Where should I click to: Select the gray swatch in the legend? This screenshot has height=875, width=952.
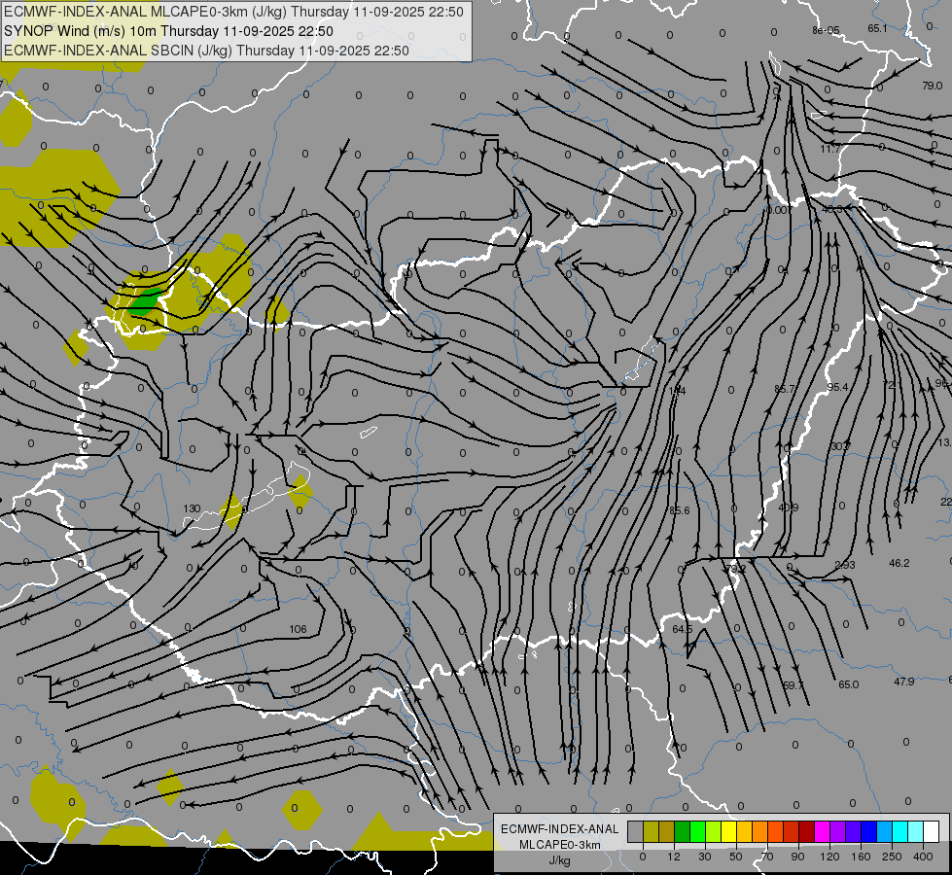click(635, 831)
